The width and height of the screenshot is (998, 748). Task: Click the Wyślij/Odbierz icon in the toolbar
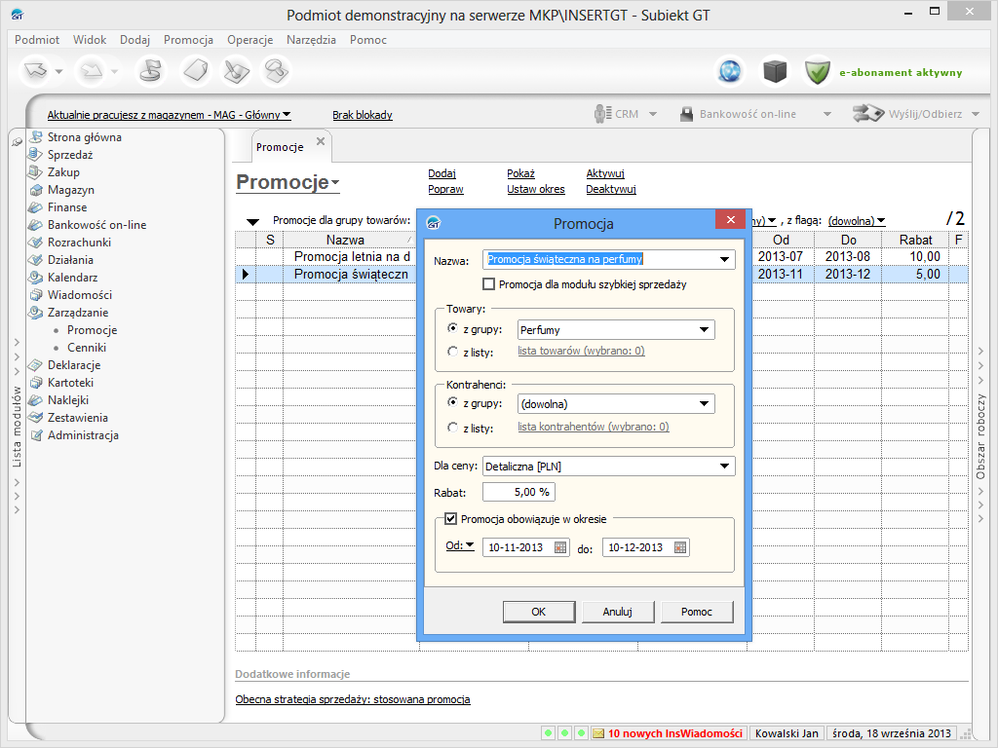click(x=866, y=114)
